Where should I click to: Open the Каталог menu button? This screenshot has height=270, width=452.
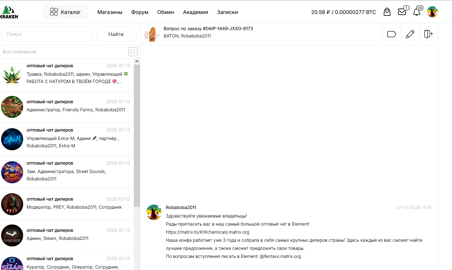click(x=65, y=12)
